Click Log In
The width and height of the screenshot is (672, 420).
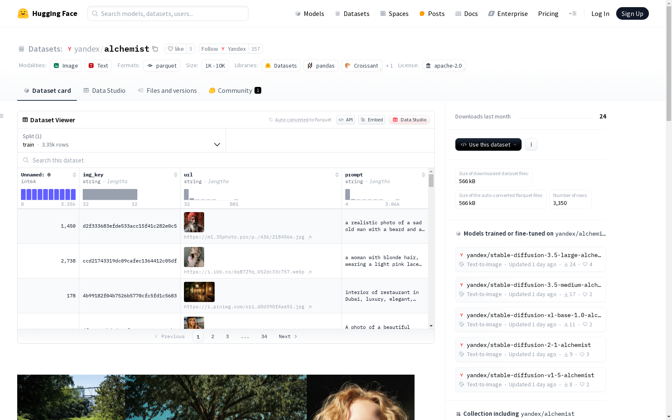click(600, 13)
